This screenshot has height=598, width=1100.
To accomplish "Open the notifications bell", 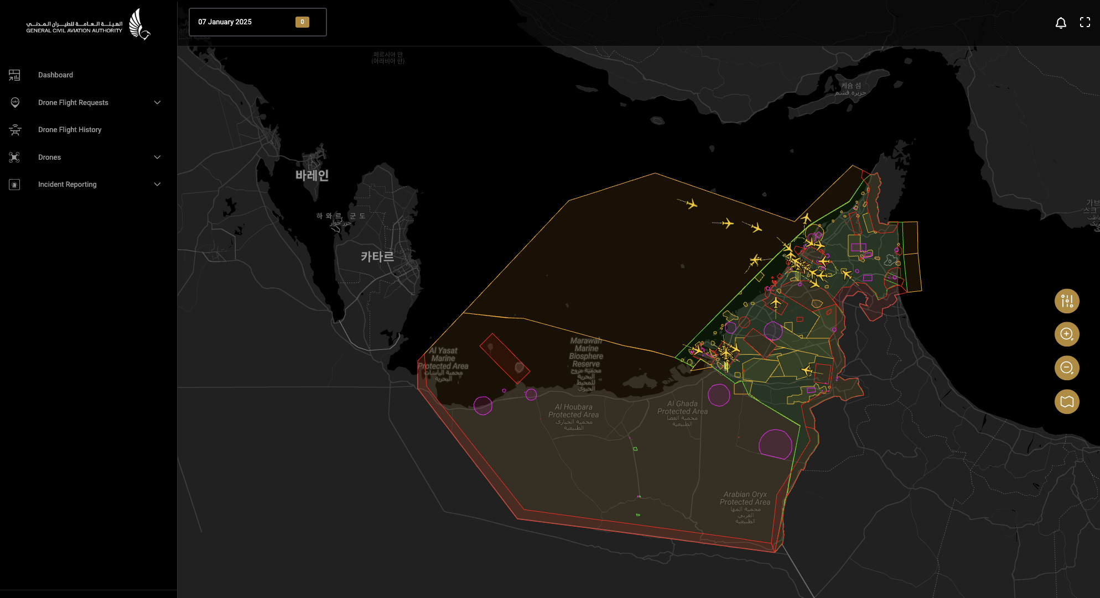I will pyautogui.click(x=1061, y=23).
